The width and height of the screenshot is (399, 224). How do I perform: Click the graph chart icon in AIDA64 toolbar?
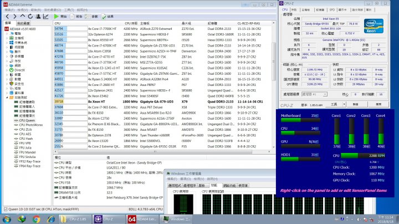(46, 17)
